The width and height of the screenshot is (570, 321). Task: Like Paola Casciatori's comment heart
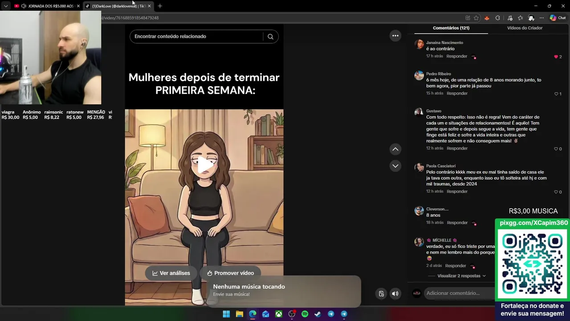point(556,192)
